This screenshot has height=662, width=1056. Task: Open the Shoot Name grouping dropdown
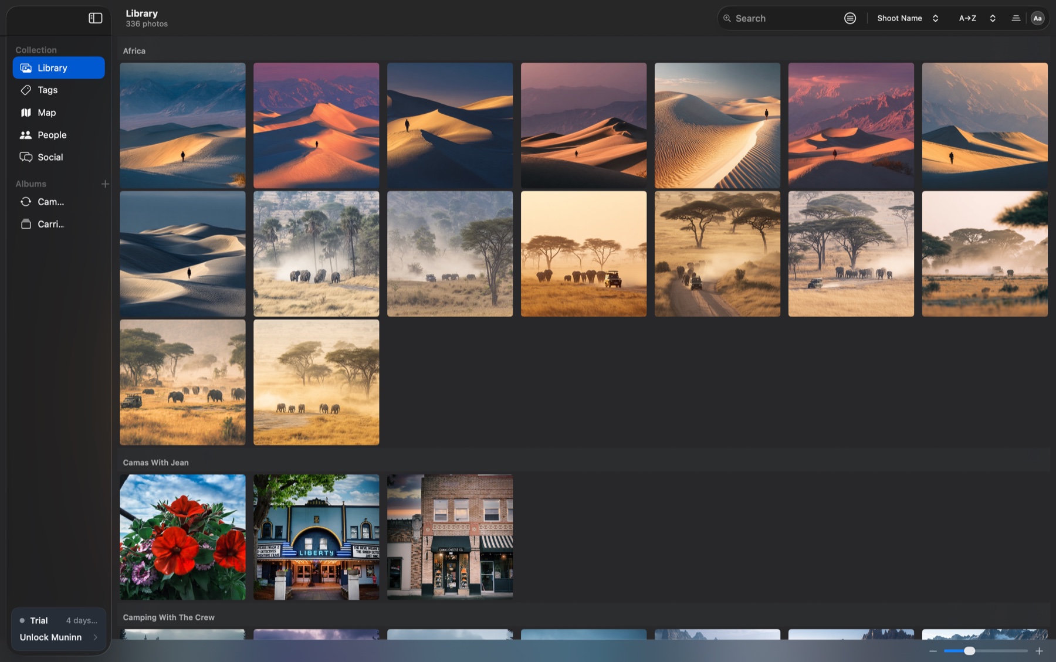pyautogui.click(x=908, y=18)
